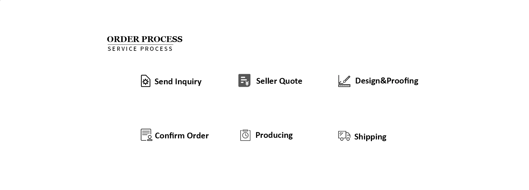529x190 pixels.
Task: Click the Design&Proofing pen and ruler icon
Action: [x=344, y=81]
